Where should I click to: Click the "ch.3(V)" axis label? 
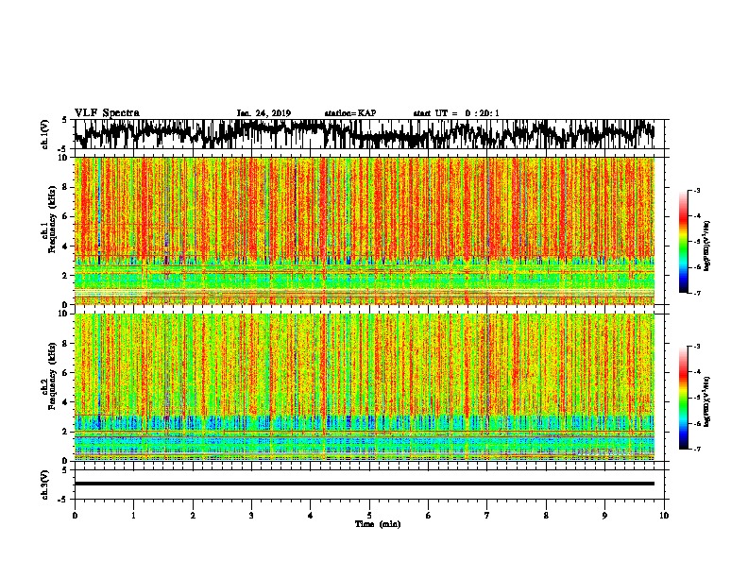tap(45, 485)
